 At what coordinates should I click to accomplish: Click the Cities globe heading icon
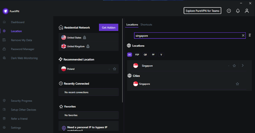(130, 76)
